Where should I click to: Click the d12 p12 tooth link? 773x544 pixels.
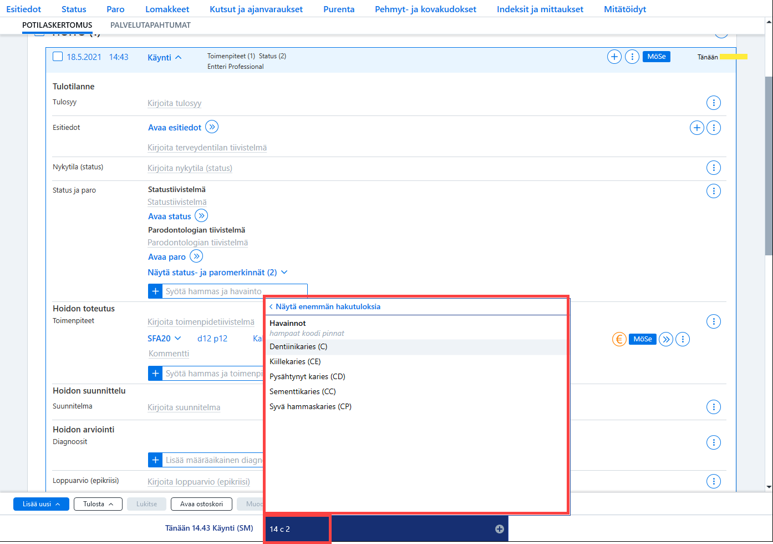[x=212, y=338]
